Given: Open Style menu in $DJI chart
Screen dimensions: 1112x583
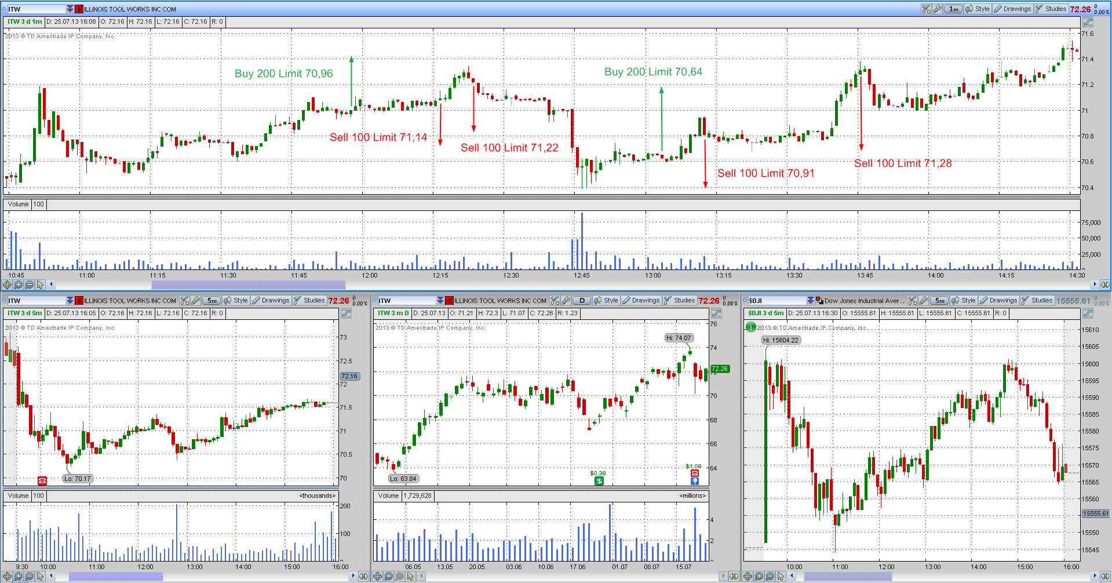Looking at the screenshot, I should click(964, 300).
